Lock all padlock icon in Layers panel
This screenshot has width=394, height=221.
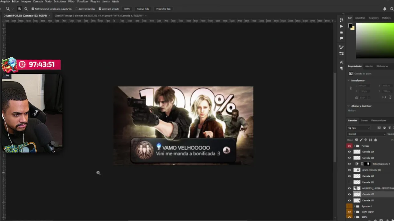(375, 140)
